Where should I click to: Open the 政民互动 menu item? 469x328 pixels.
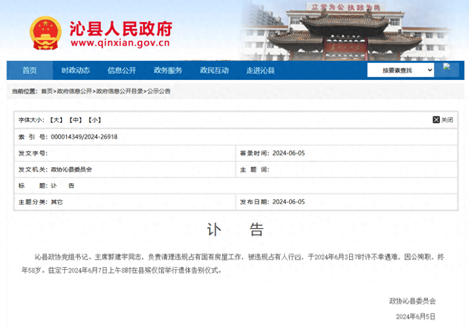(x=214, y=70)
